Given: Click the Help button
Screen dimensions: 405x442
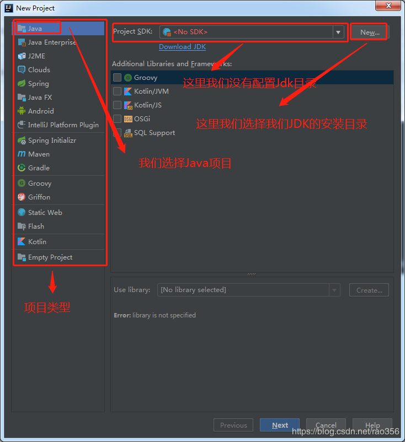Looking at the screenshot, I should point(372,425).
